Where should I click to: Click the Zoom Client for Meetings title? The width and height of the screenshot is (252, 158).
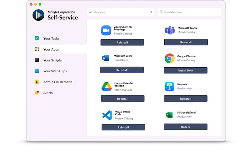pos(123,28)
